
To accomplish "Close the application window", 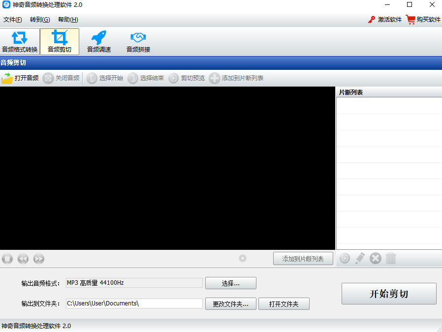I will pos(432,4).
